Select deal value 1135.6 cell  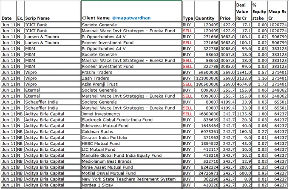click(x=243, y=114)
